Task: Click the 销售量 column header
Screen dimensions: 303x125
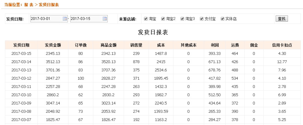Action: [x=136, y=45]
